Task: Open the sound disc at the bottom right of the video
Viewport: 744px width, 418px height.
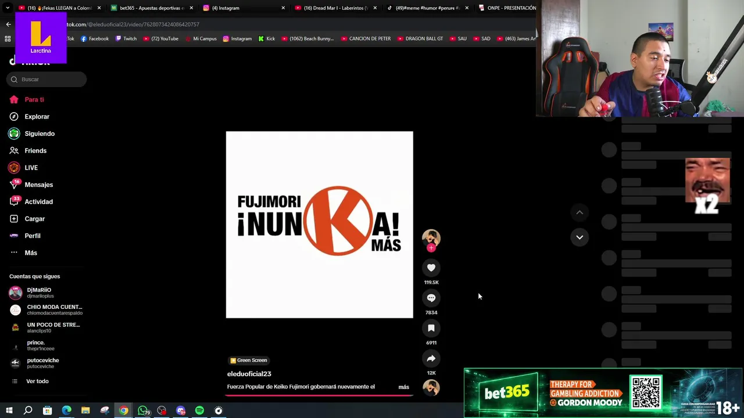Action: (x=431, y=387)
